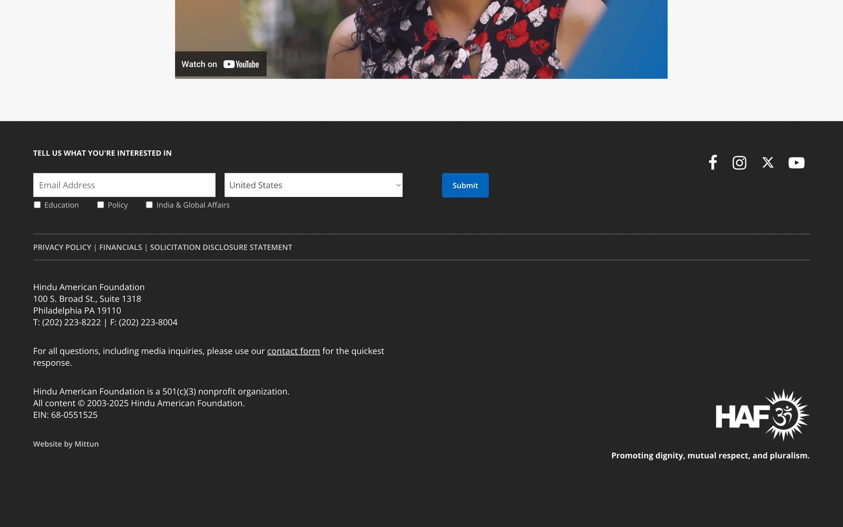Open the Privacy Policy link
This screenshot has width=843, height=527.
click(x=62, y=247)
